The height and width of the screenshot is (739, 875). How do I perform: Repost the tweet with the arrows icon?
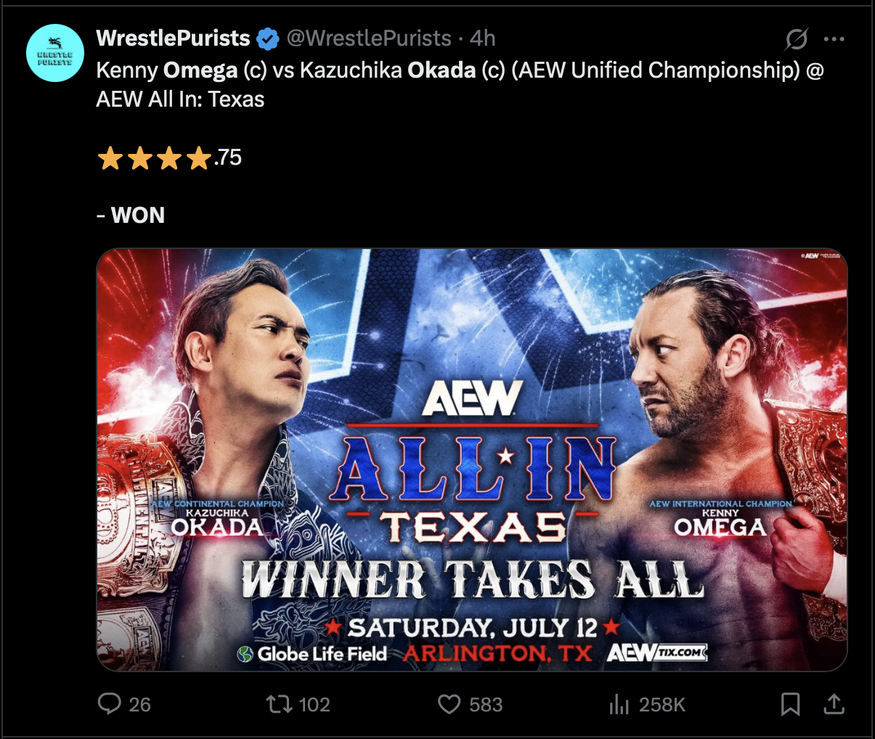tap(279, 703)
